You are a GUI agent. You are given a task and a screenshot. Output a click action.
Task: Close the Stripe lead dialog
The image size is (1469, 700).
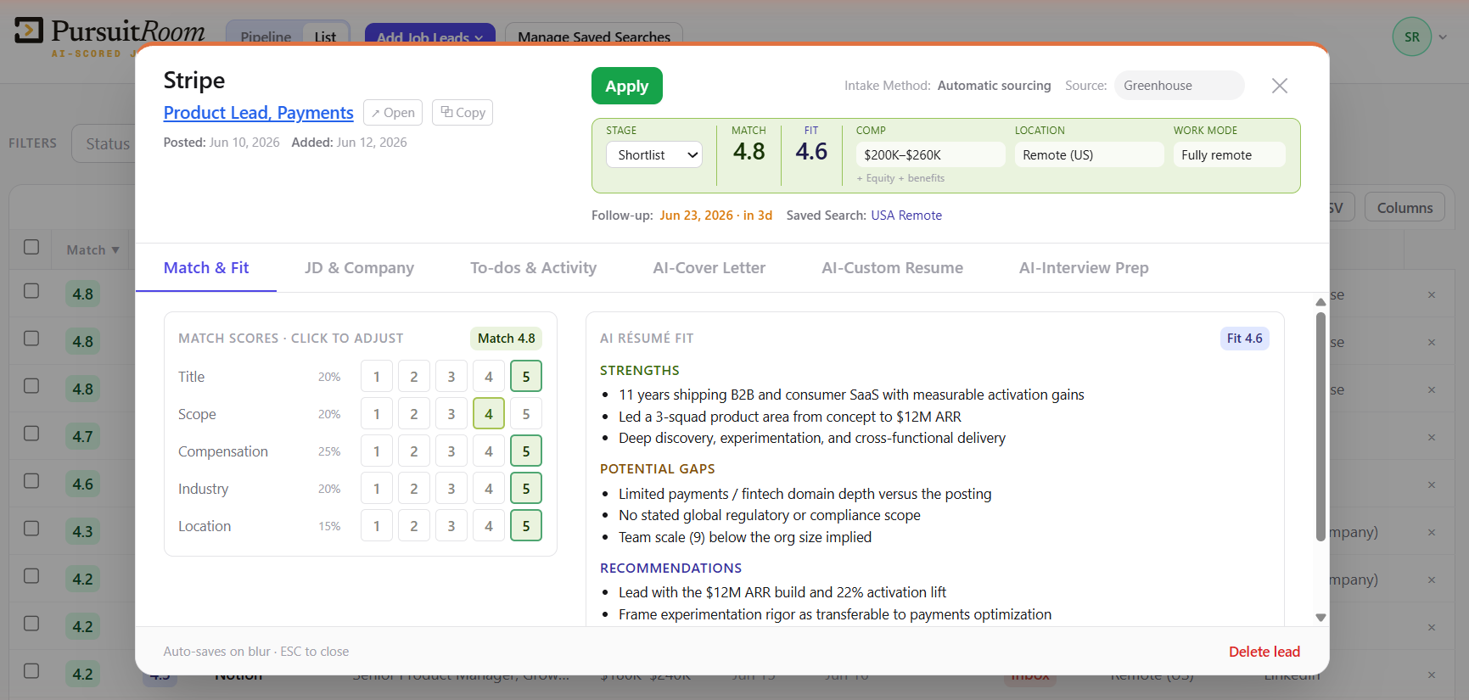(x=1280, y=86)
